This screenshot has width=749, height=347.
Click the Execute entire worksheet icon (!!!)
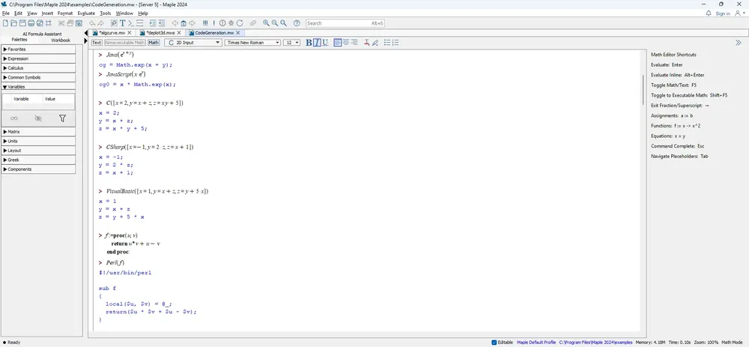(205, 23)
